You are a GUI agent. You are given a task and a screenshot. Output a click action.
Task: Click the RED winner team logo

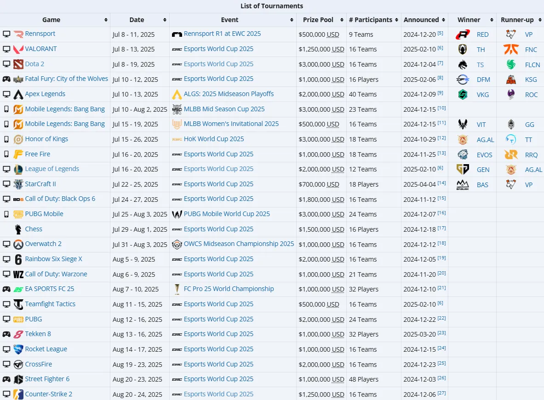click(x=463, y=34)
